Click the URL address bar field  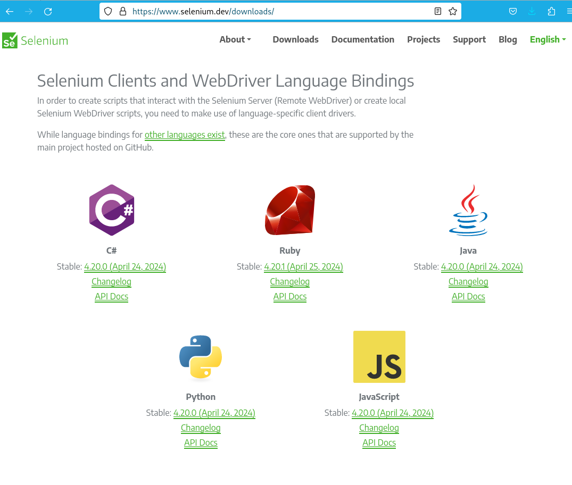280,11
